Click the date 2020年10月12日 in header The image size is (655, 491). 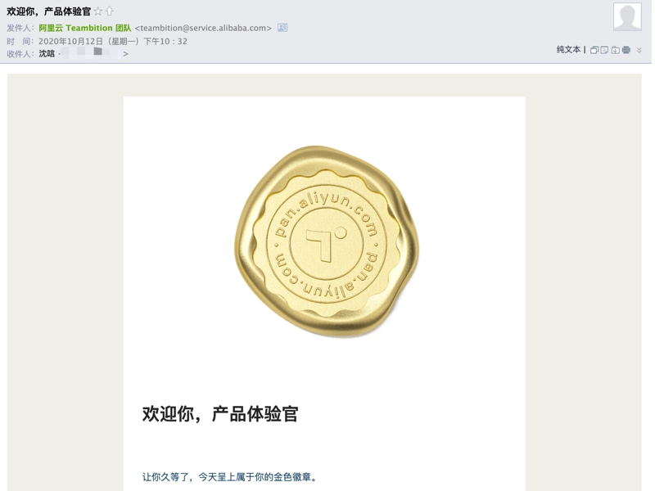(70, 42)
